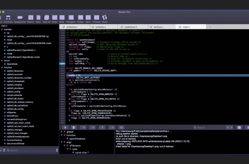
Task: Switch to the archive.c tab
Action: [158, 27]
